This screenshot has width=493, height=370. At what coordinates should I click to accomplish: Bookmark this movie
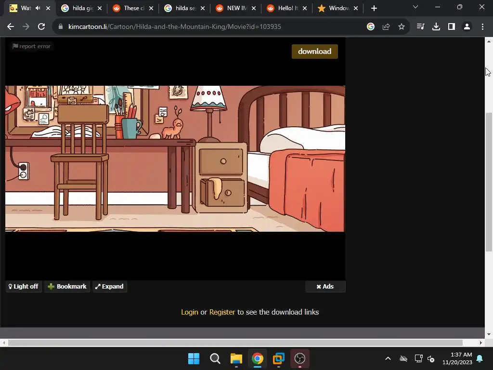67,286
